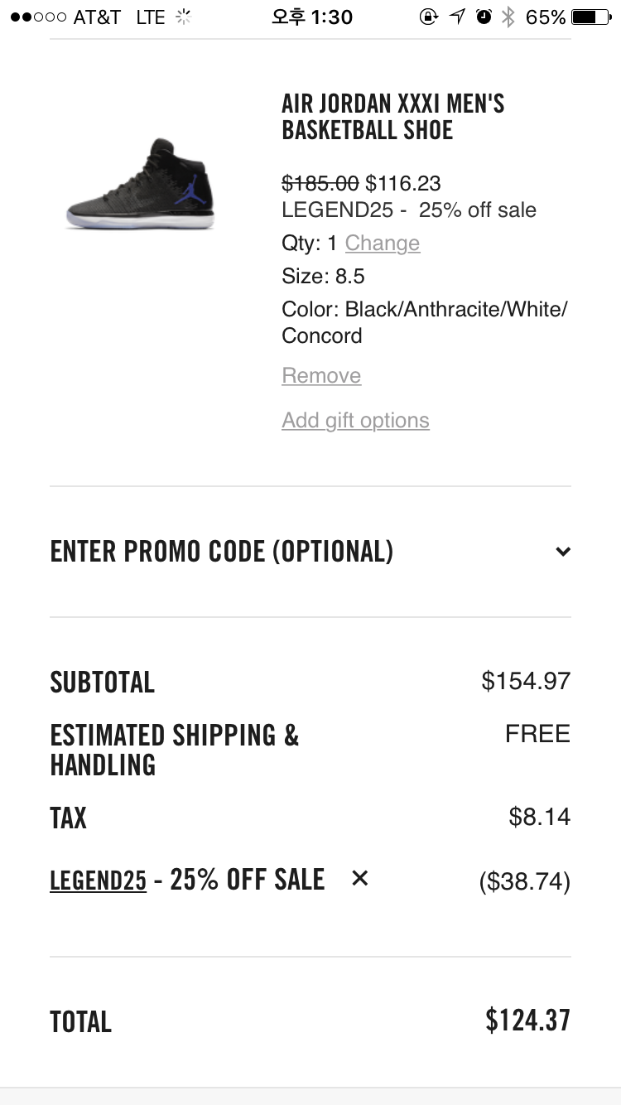Viewport: 621px width, 1105px height.
Task: Tap the signal strength dots
Action: pos(38,17)
